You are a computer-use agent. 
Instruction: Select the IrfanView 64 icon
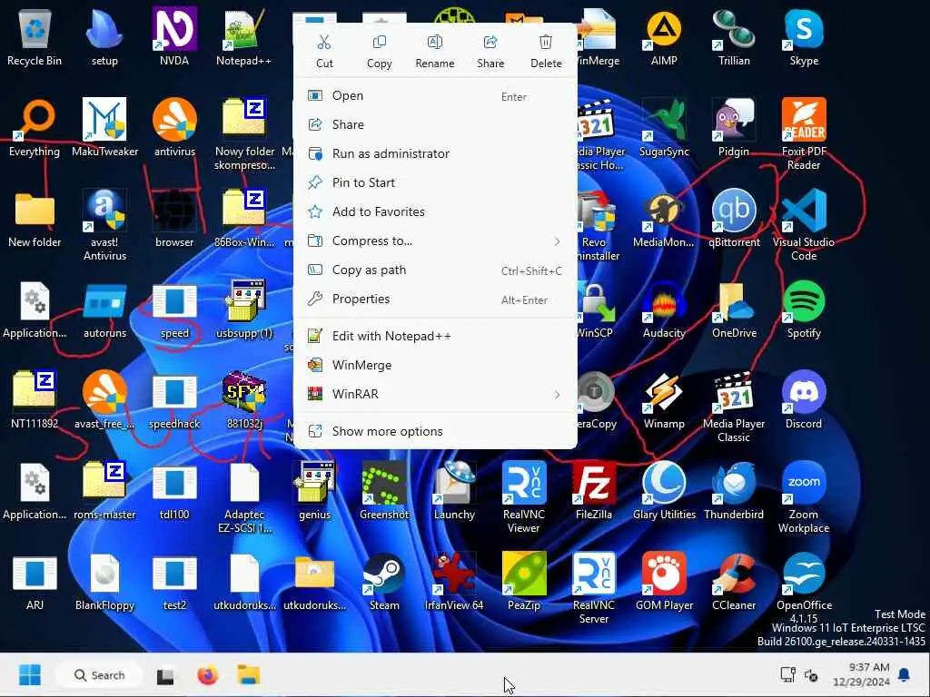[454, 582]
